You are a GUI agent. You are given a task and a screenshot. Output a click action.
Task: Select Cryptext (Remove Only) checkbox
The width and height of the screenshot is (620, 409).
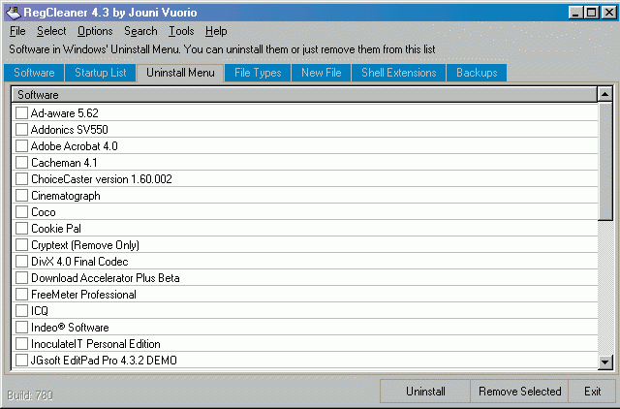pos(21,245)
